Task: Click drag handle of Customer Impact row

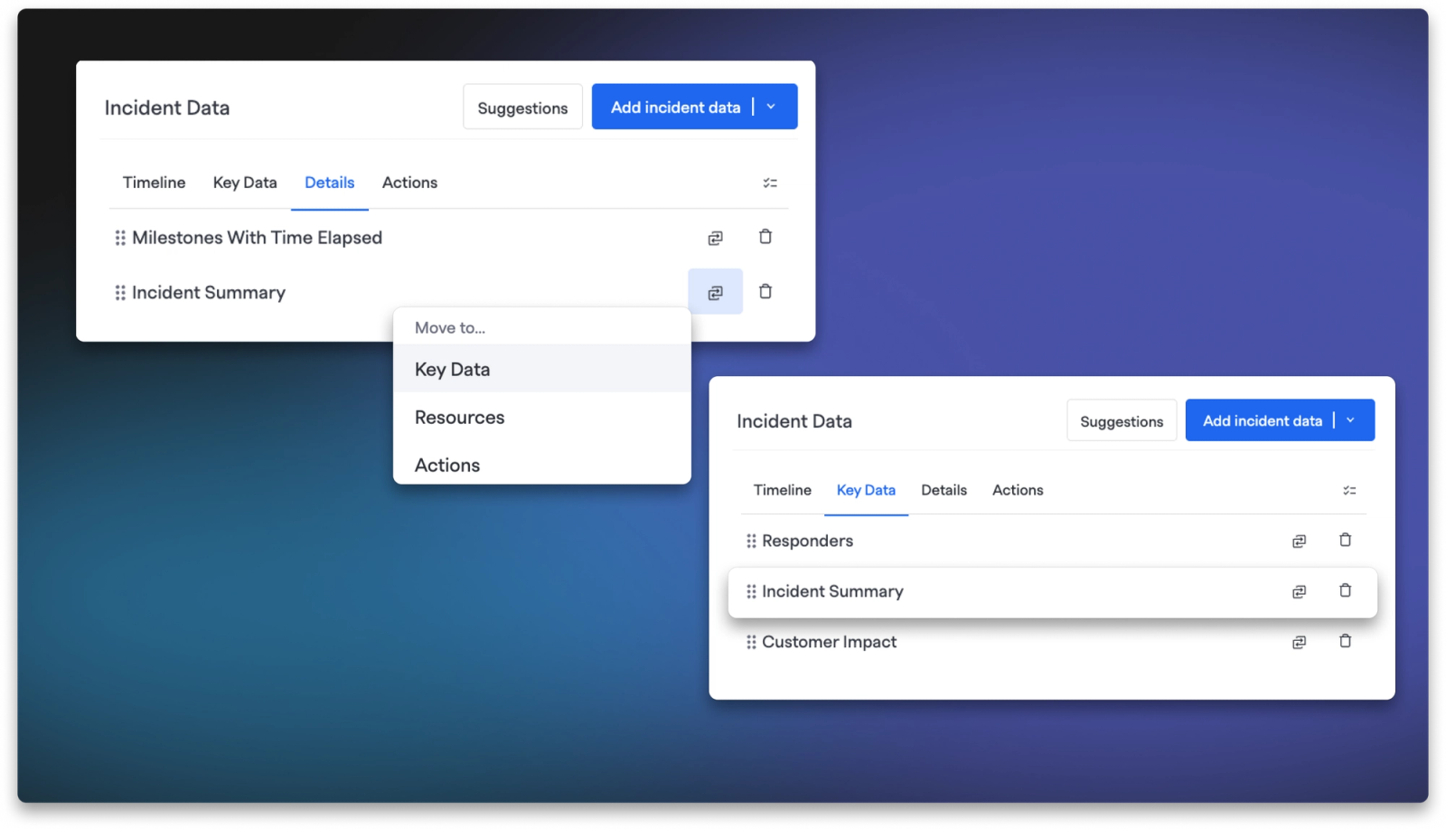Action: [751, 642]
